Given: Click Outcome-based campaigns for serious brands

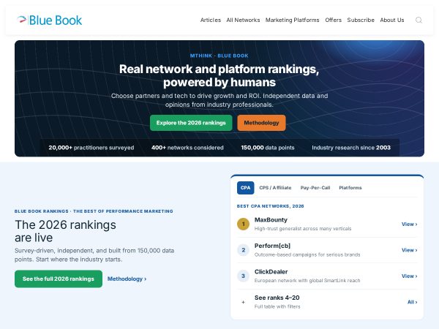Looking at the screenshot, I should (307, 255).
